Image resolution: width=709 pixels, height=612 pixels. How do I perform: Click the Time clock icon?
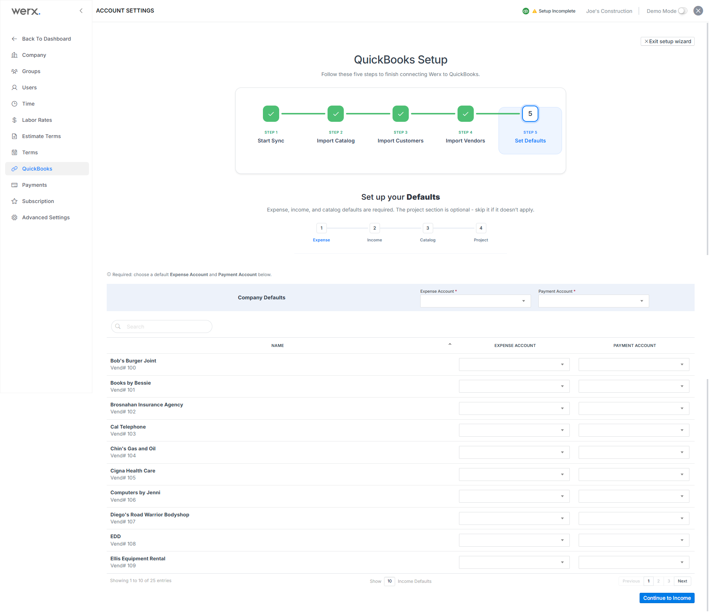(14, 104)
